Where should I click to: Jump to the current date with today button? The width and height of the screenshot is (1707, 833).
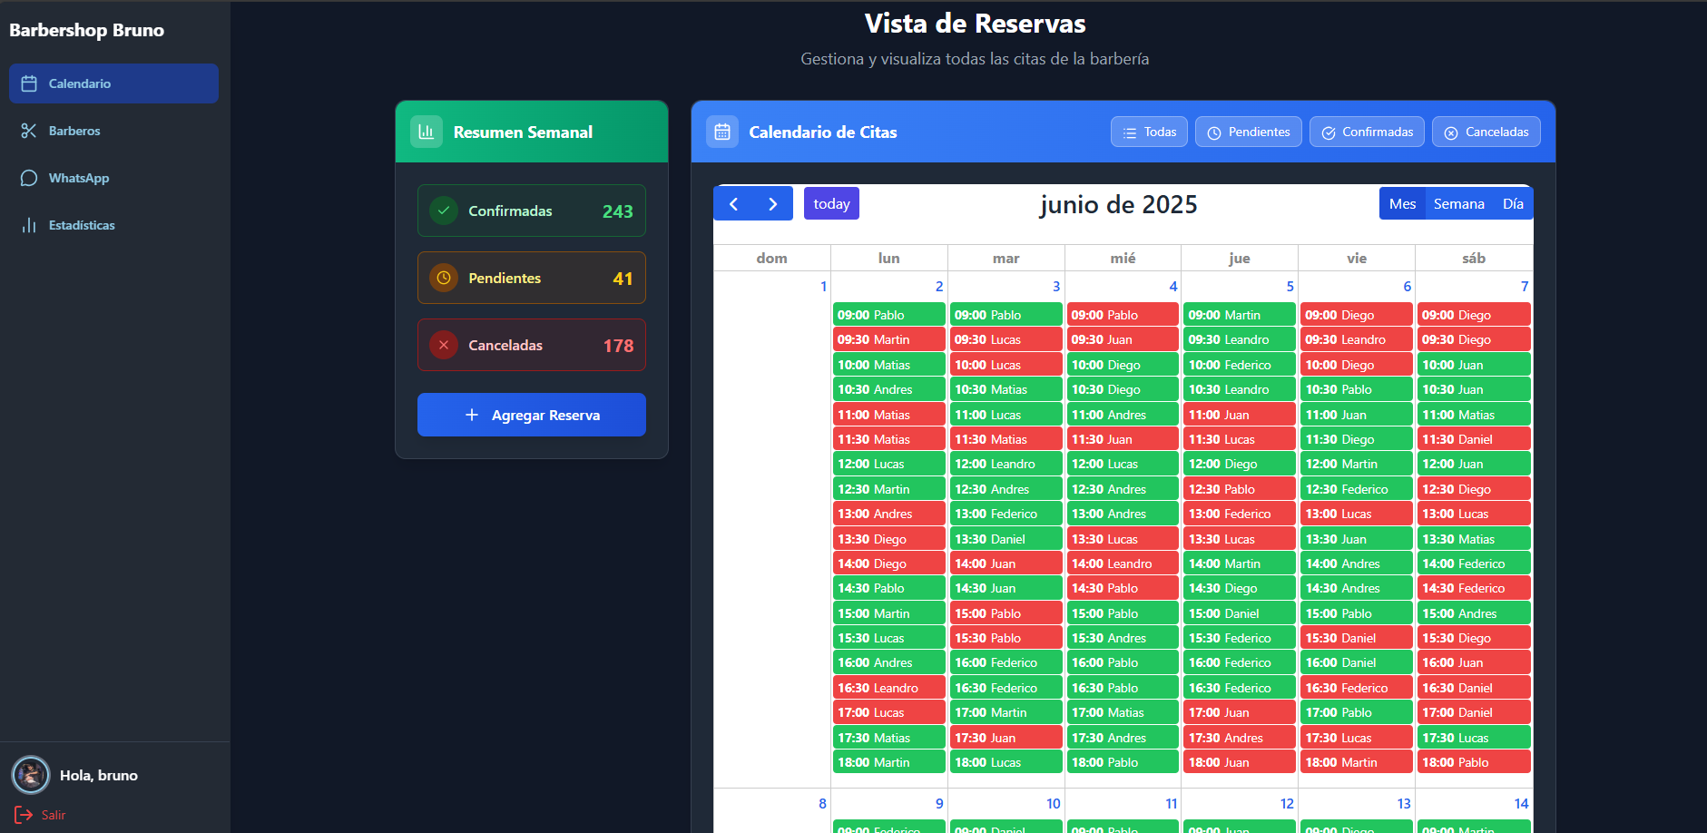(x=831, y=203)
